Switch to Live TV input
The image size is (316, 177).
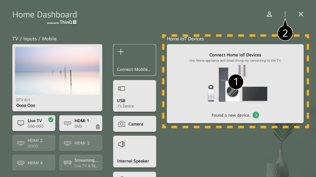pyautogui.click(x=34, y=123)
